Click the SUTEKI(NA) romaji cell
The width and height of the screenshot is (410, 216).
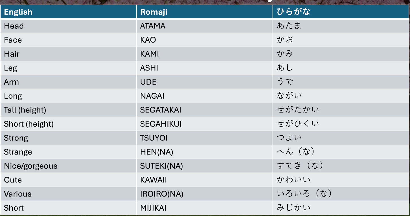click(x=161, y=166)
